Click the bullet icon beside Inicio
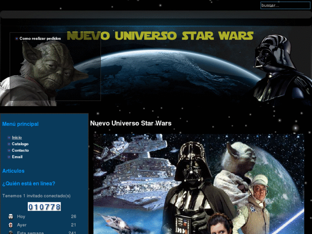This screenshot has height=234, width=312. pyautogui.click(x=9, y=138)
